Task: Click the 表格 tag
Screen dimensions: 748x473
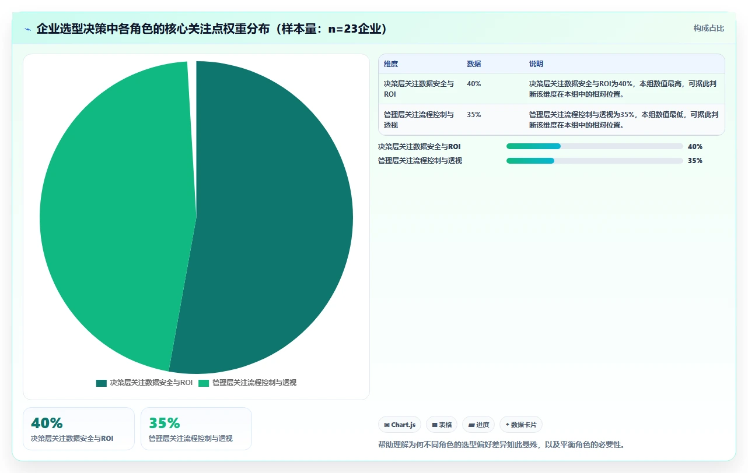Action: point(442,425)
